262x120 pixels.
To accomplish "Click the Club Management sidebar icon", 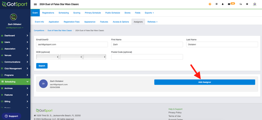I will coord(2,68).
